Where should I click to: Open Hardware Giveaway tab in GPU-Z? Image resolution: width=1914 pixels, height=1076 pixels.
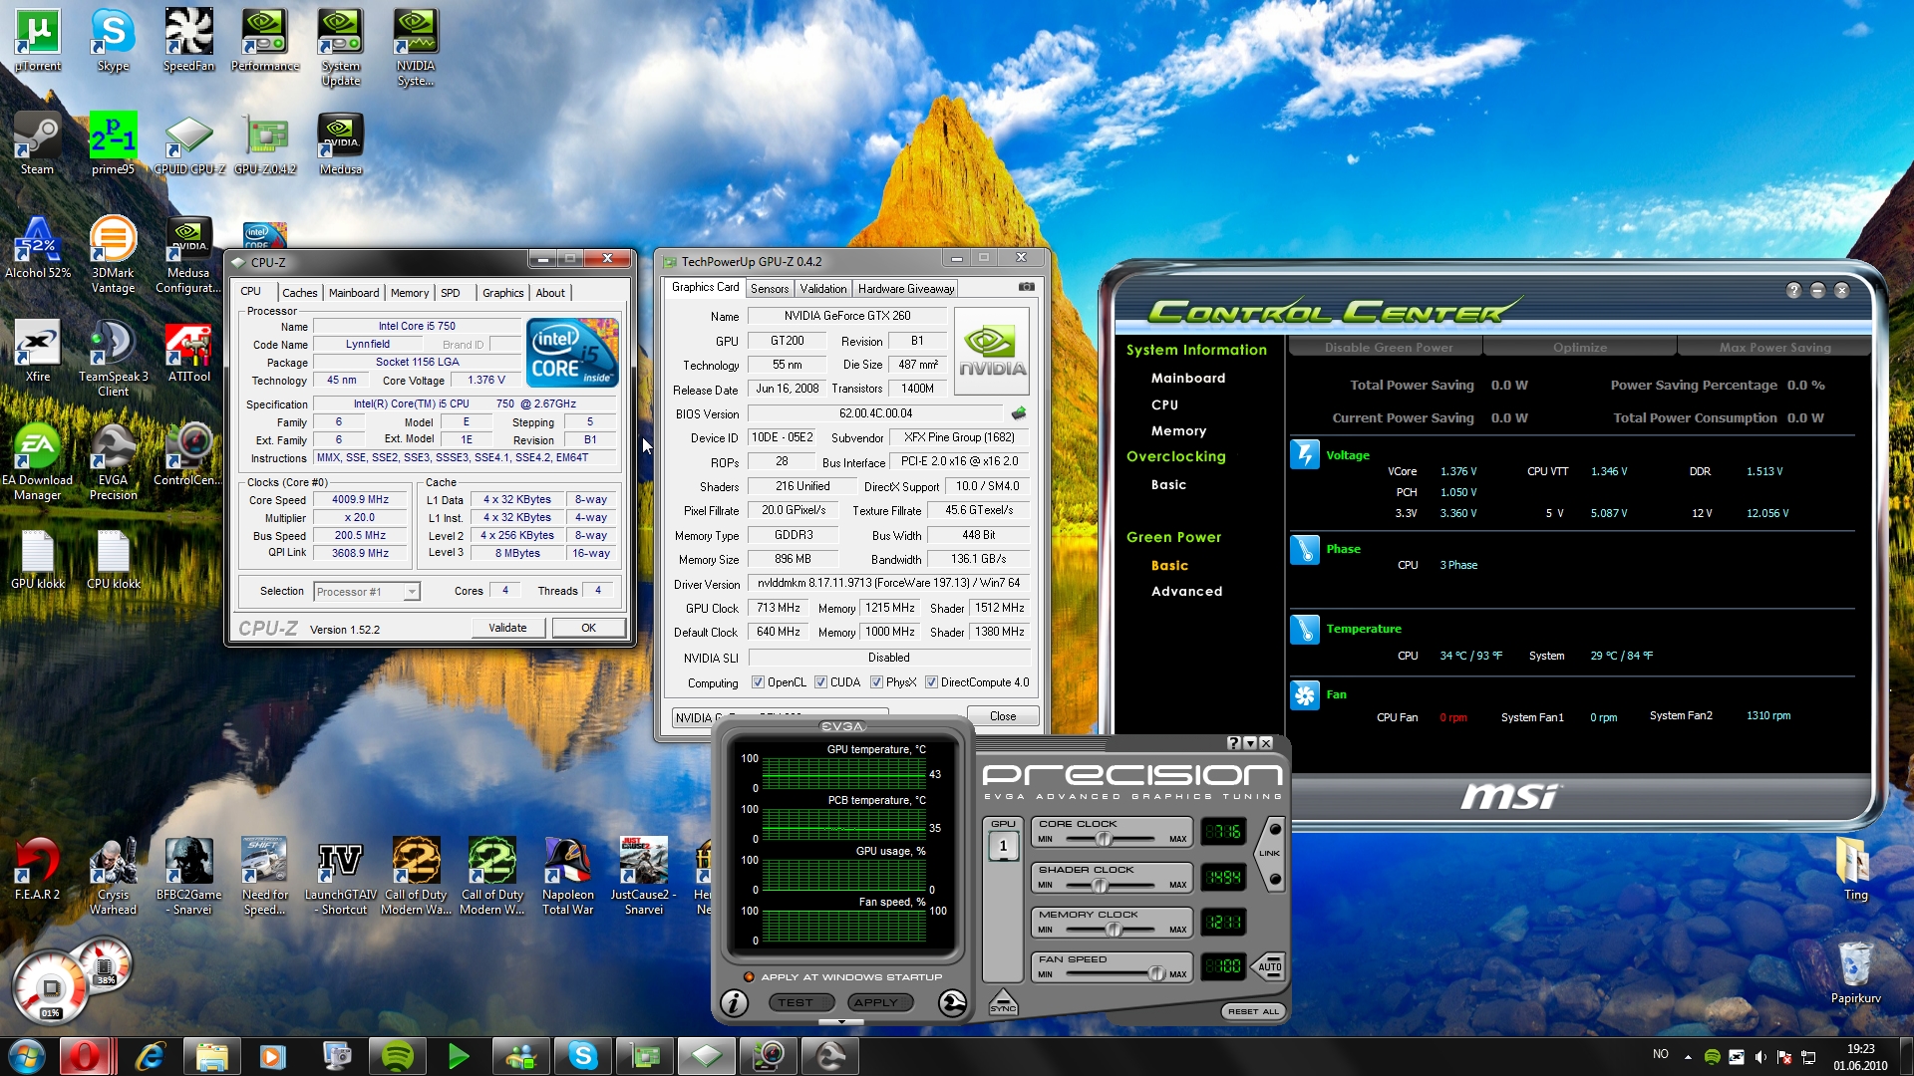click(906, 289)
